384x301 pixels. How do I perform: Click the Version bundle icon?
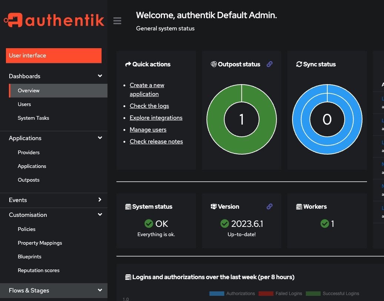[x=213, y=206]
